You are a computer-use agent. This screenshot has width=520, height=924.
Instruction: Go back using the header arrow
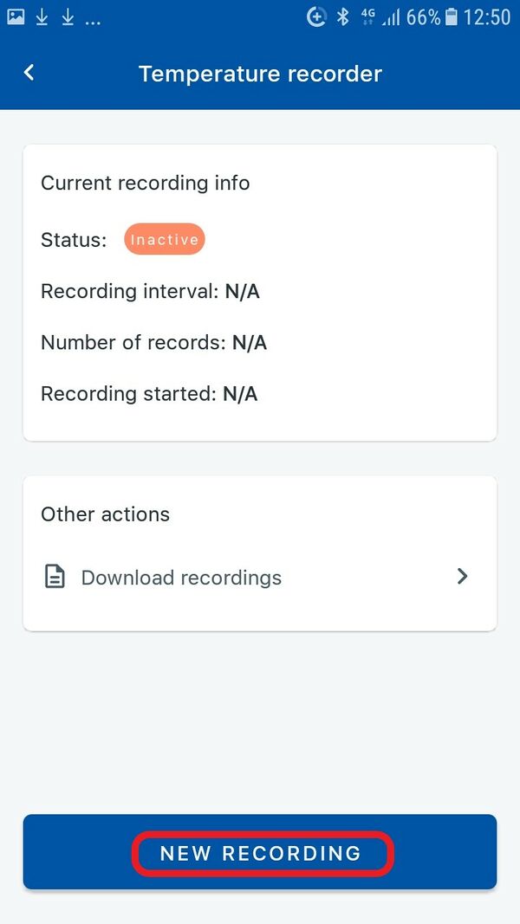(29, 73)
